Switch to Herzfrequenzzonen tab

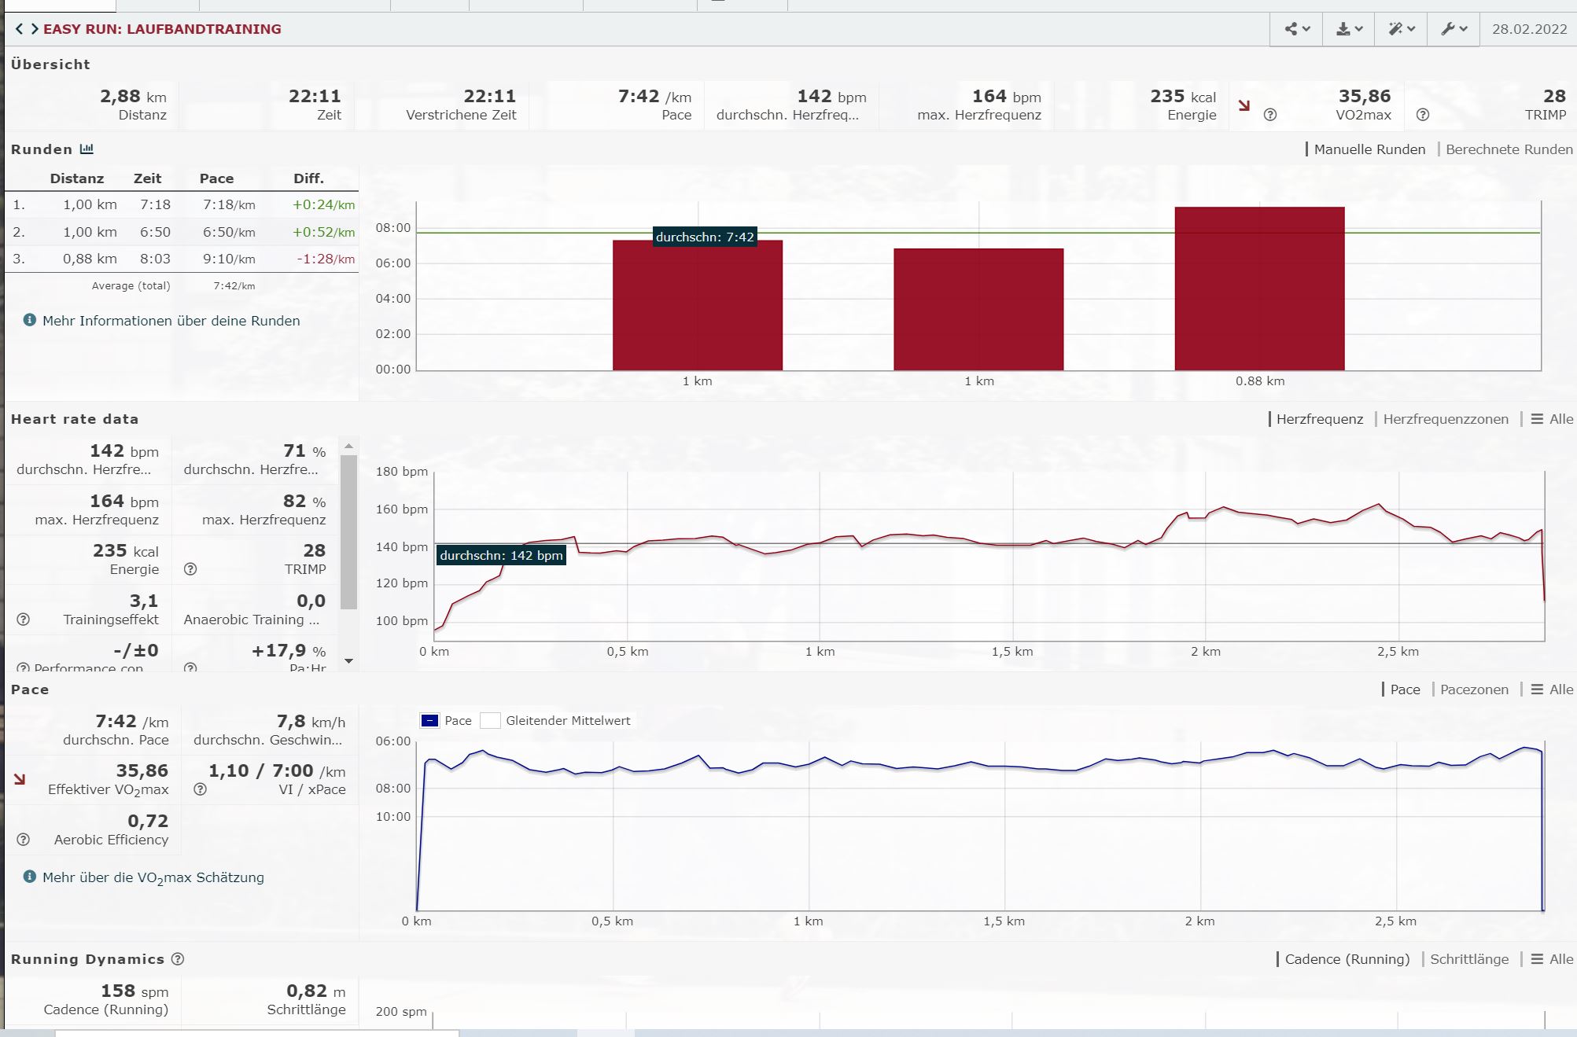click(1445, 419)
